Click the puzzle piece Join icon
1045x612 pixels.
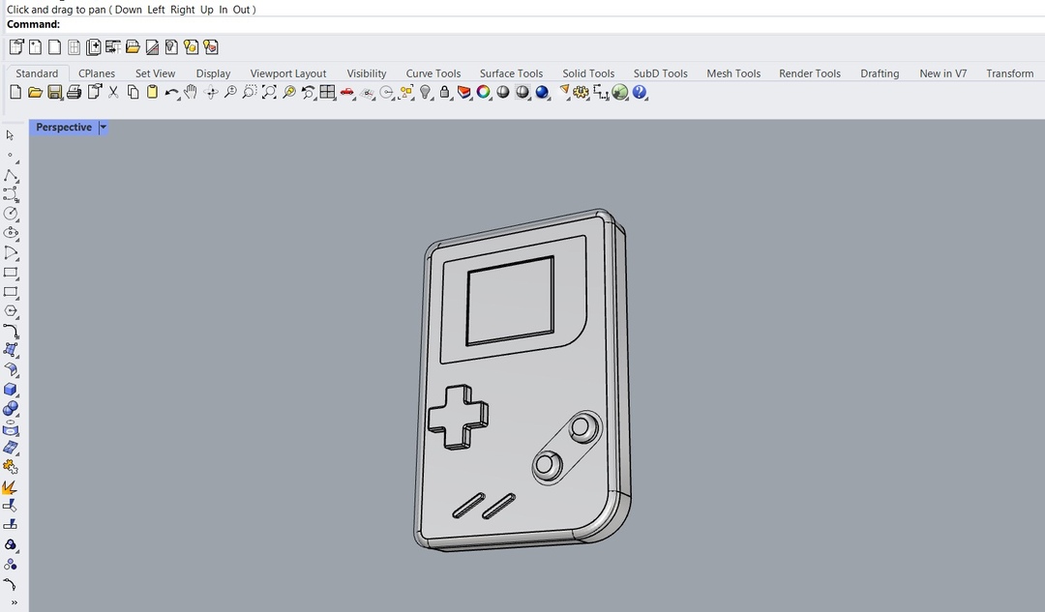(11, 468)
